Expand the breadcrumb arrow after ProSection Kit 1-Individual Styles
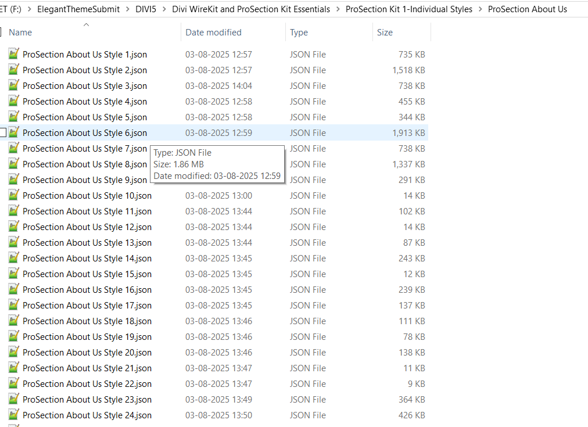Viewport: 588px width, 427px height. click(x=481, y=9)
